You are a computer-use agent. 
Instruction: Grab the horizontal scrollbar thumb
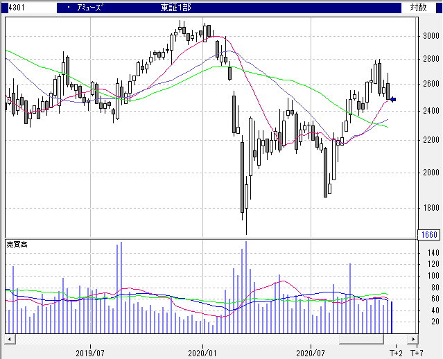(x=361, y=339)
